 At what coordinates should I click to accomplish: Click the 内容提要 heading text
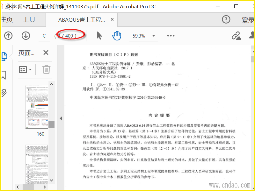159,115
